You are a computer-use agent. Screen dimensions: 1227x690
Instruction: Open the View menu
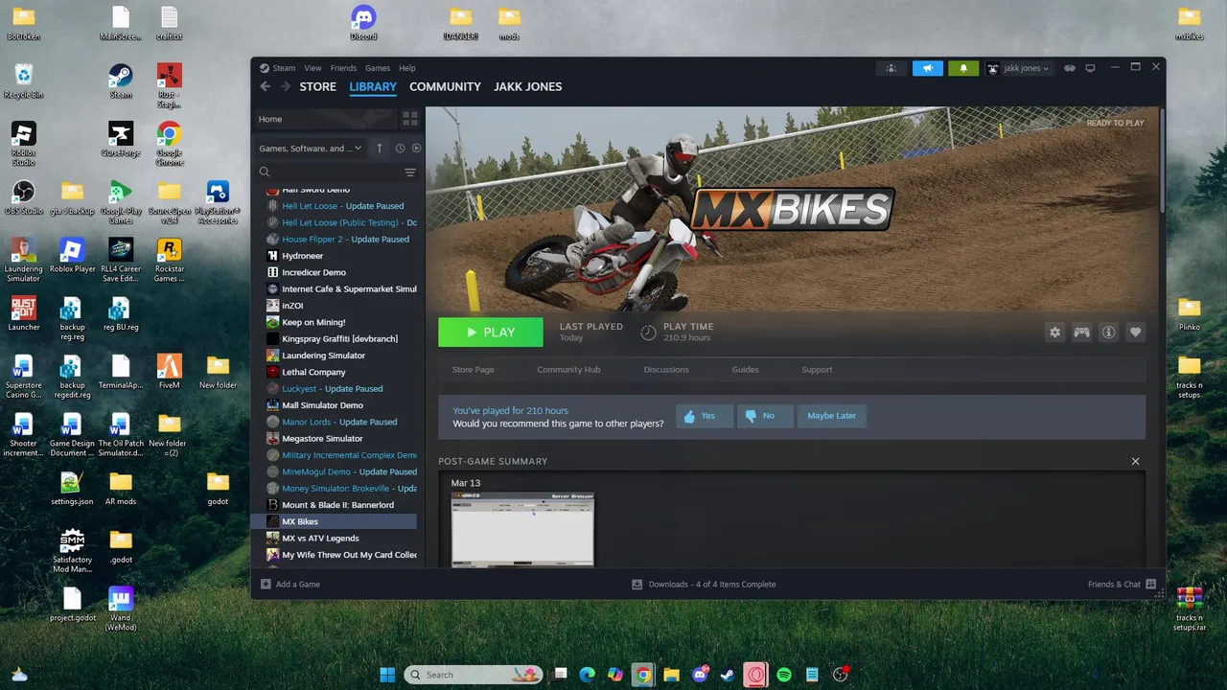[x=313, y=68]
